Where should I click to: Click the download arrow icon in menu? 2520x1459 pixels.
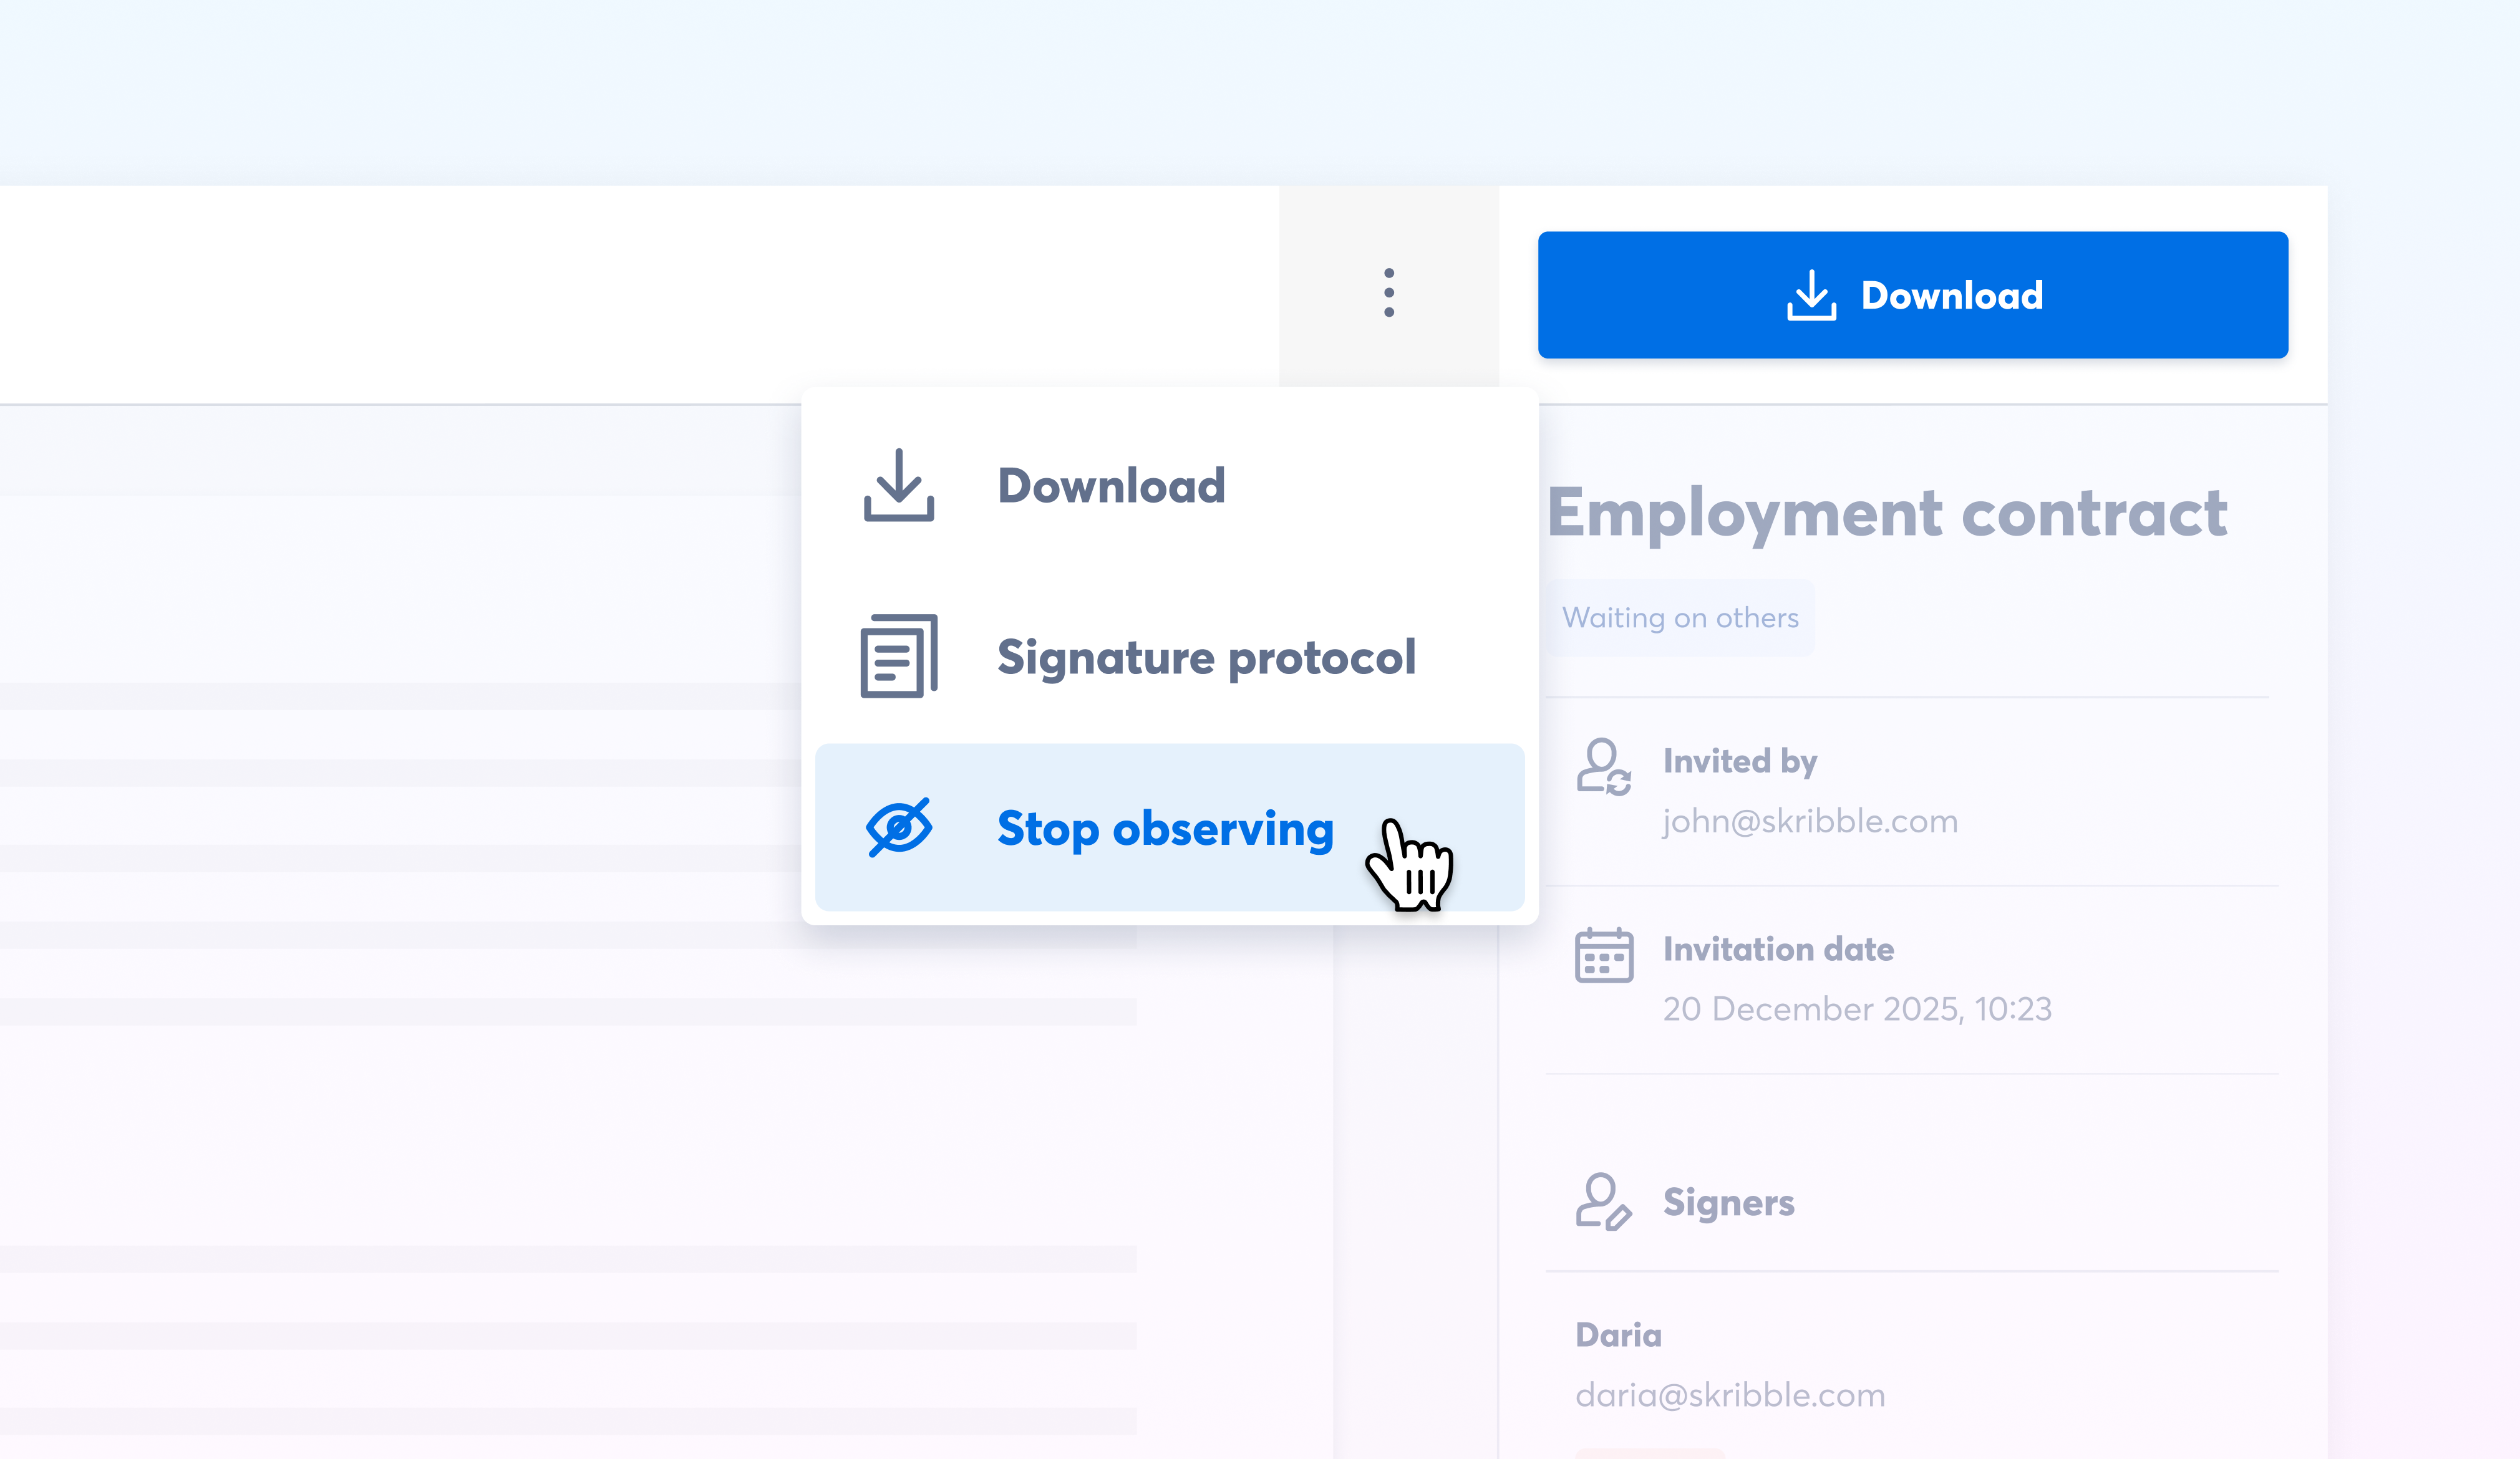click(x=898, y=486)
